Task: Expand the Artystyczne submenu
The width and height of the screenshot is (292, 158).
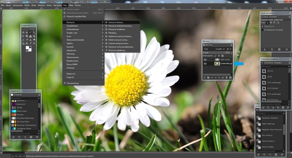Action: tap(83, 50)
